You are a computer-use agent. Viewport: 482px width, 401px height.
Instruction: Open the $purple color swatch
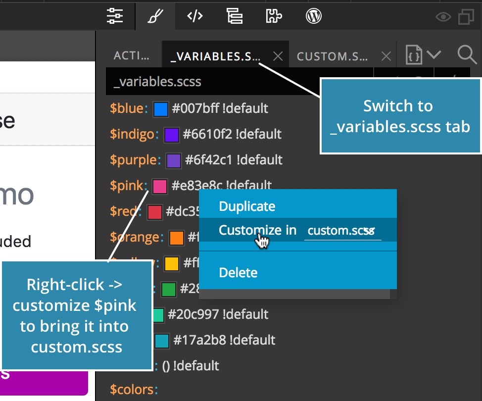pos(174,161)
